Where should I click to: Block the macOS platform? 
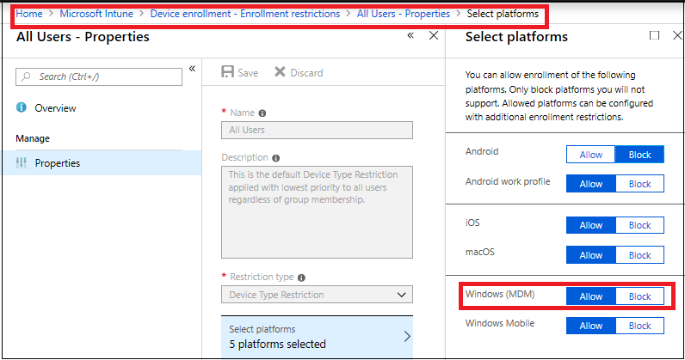639,255
